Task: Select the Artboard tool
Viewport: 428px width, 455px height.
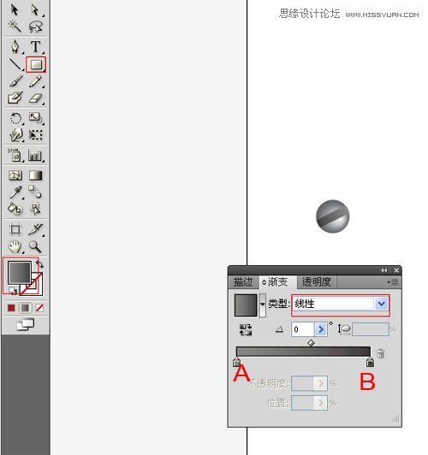Action: tap(15, 229)
